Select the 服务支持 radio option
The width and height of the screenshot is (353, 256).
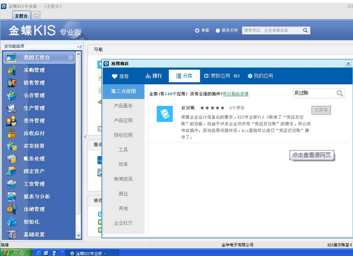218,30
